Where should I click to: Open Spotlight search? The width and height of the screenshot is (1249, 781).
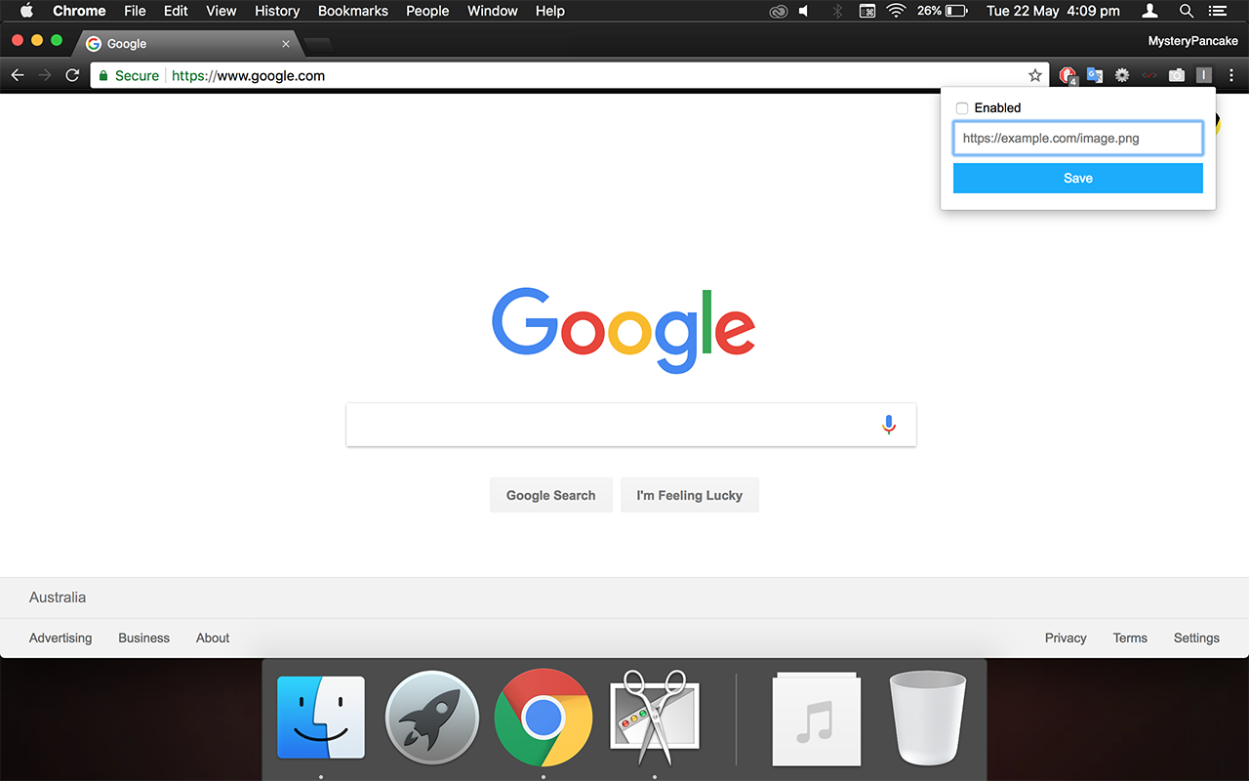point(1187,11)
